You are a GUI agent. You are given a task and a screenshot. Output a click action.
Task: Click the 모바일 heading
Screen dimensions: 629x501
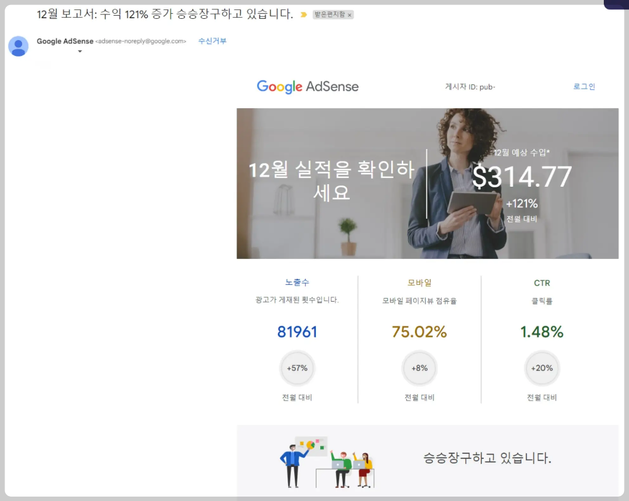click(x=420, y=283)
